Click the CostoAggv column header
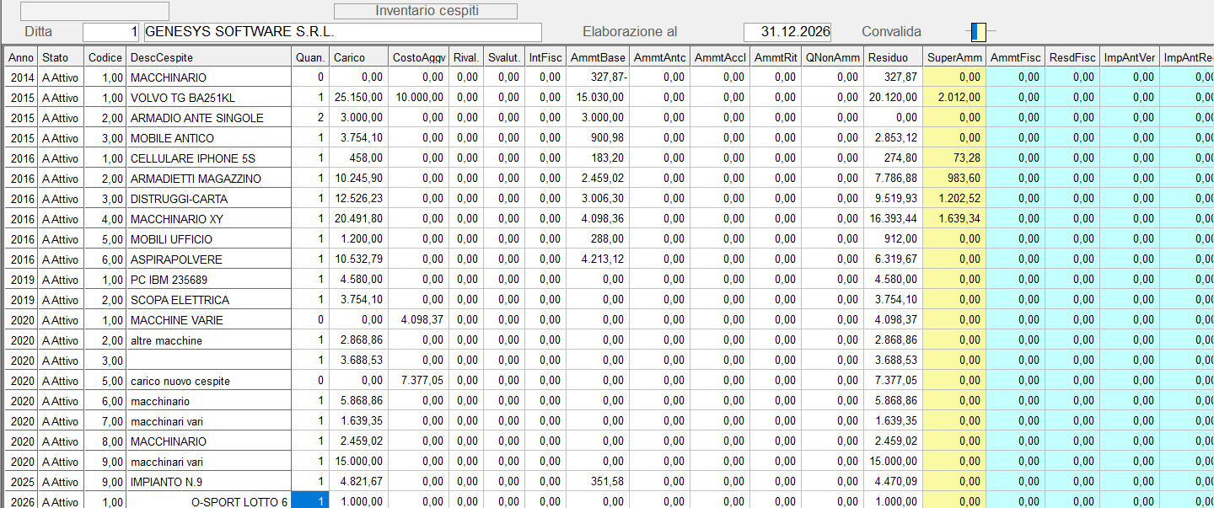 coord(419,57)
